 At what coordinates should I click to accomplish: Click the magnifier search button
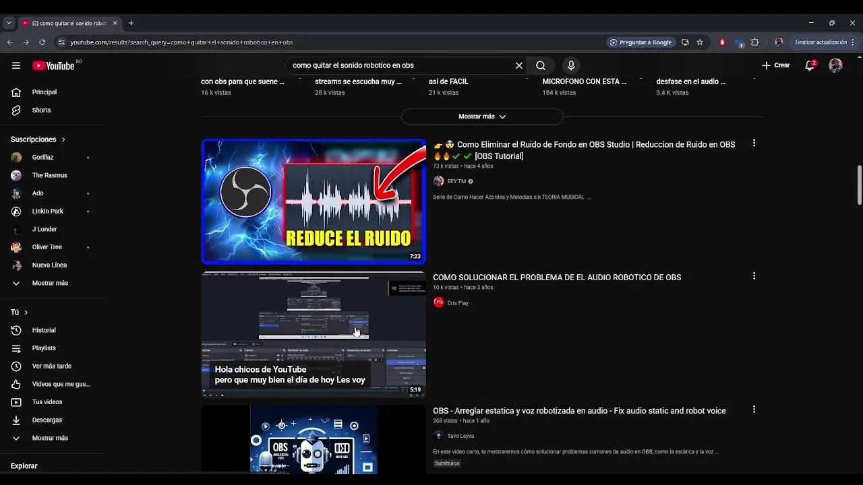point(541,65)
